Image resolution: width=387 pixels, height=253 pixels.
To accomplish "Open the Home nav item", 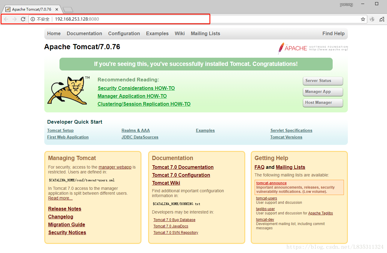I will click(x=54, y=33).
